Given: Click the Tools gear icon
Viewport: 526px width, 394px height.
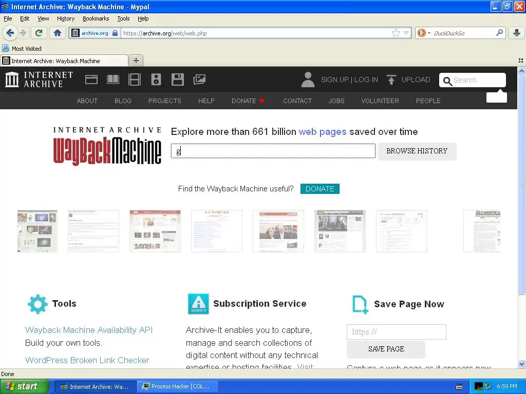Looking at the screenshot, I should pyautogui.click(x=37, y=304).
